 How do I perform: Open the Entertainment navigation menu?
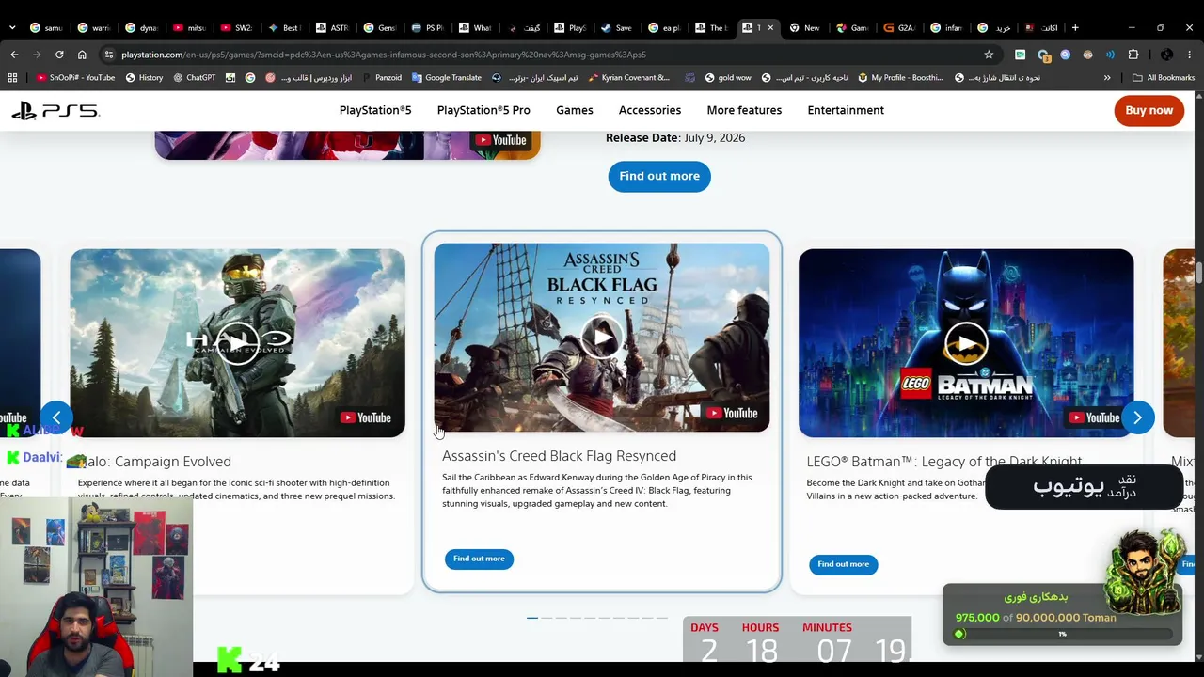click(x=846, y=110)
